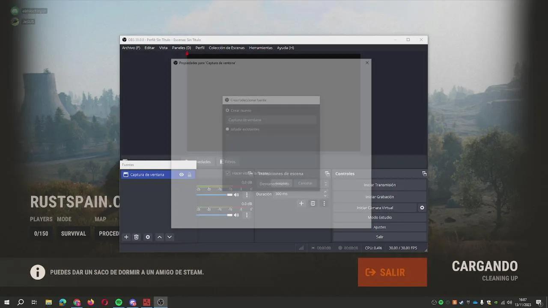The width and height of the screenshot is (548, 308).
Task: Open source properties gear in Fuentes toolbar
Action: click(x=148, y=237)
